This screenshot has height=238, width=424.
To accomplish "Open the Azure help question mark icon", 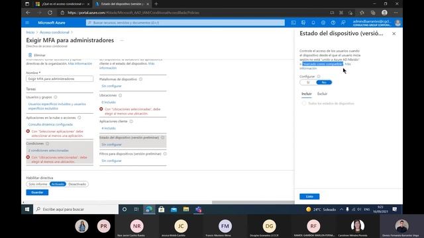I will pos(333,22).
